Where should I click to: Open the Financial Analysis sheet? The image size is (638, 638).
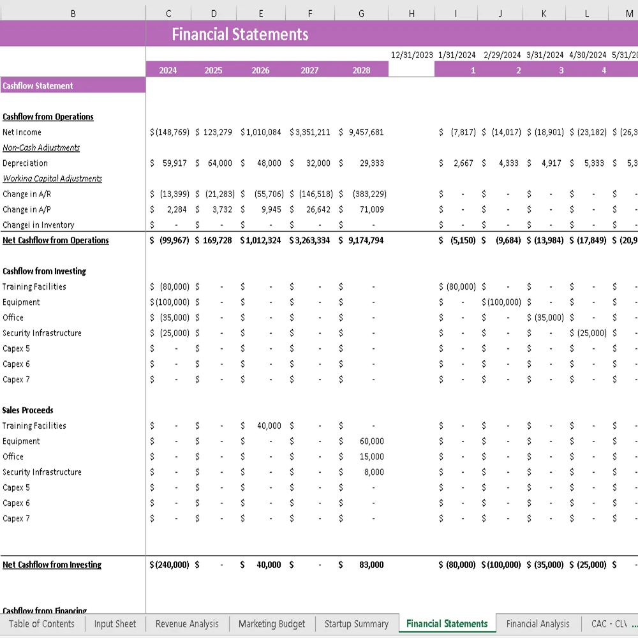pos(539,624)
